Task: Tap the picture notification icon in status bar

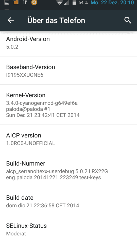Action: (x=7, y=3)
